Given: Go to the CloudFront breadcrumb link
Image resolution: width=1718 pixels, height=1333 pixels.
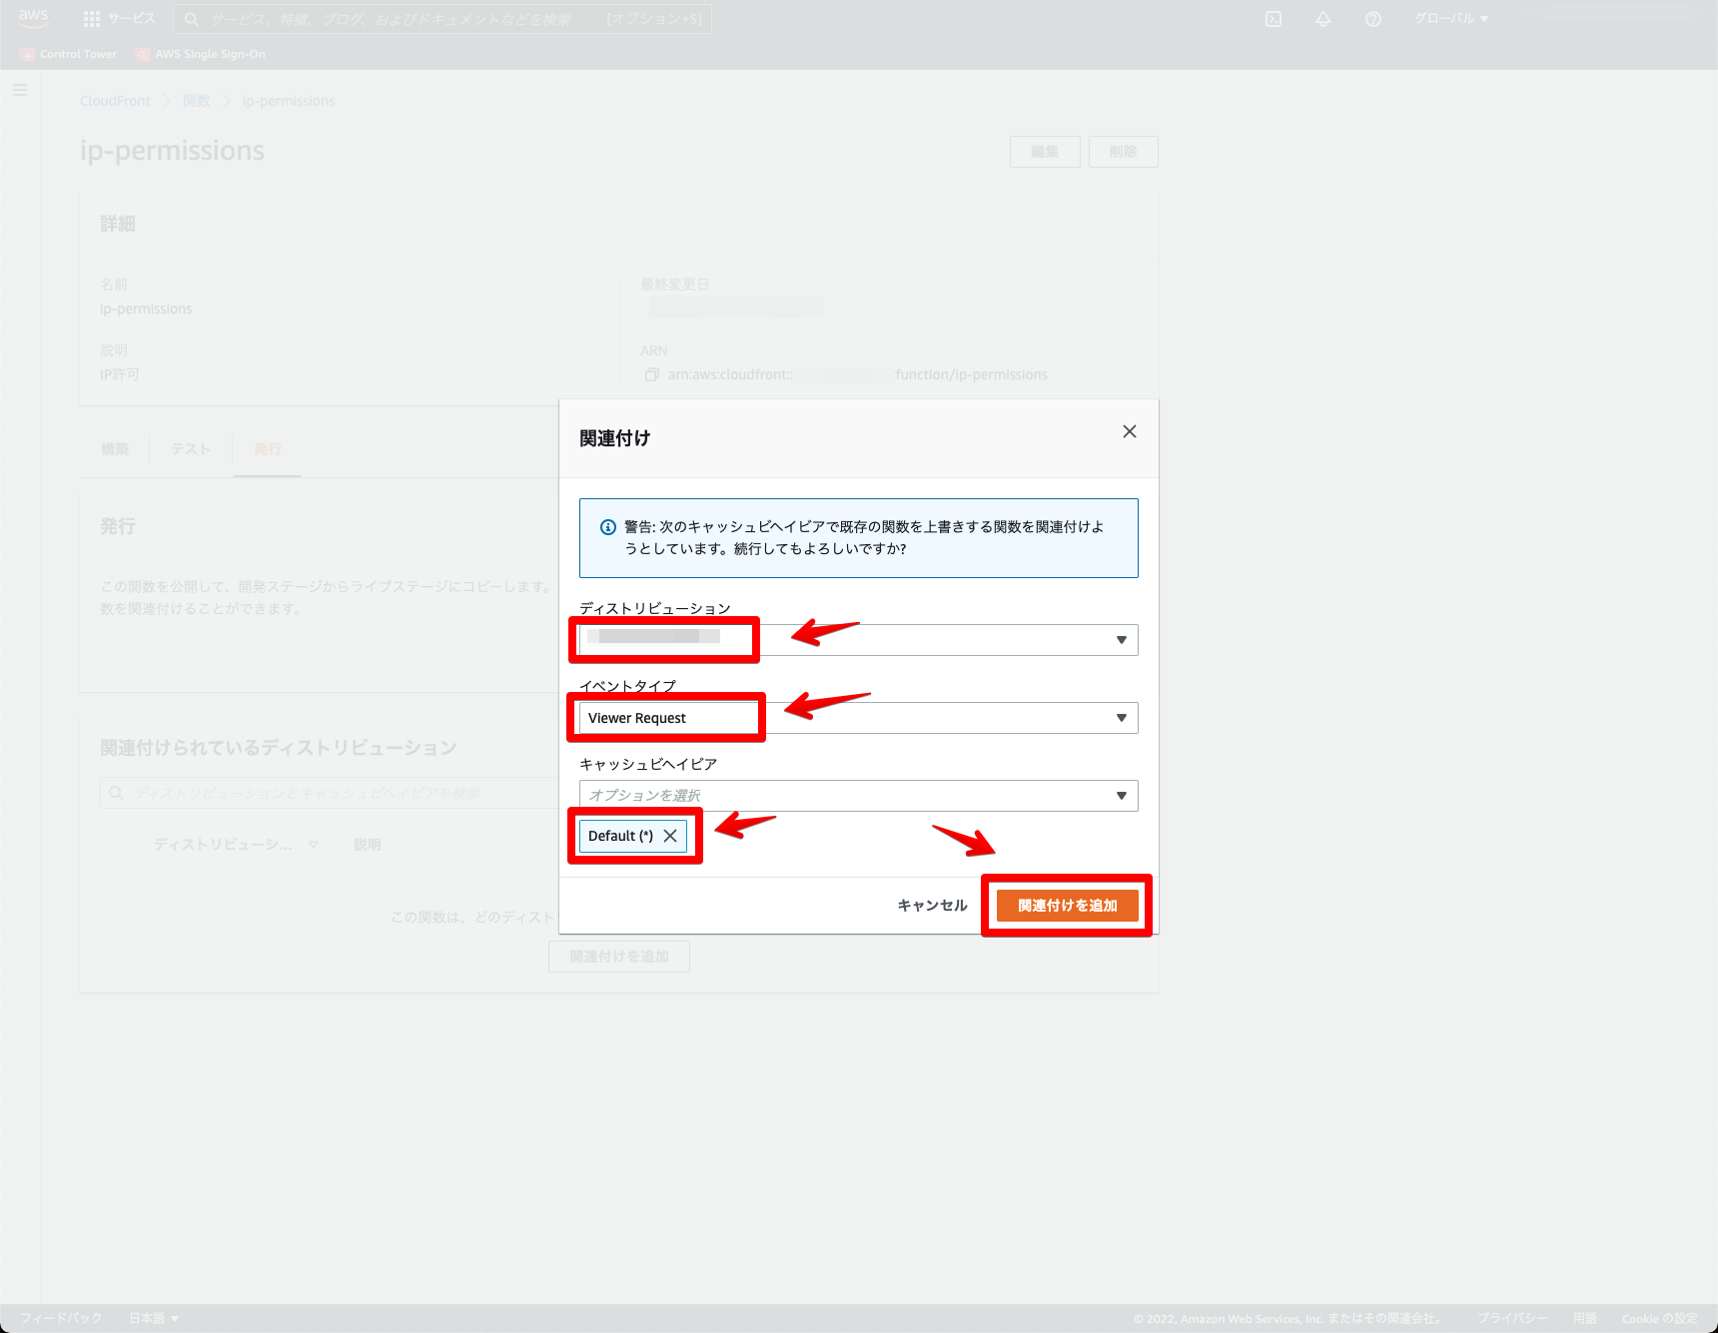Looking at the screenshot, I should 115,101.
